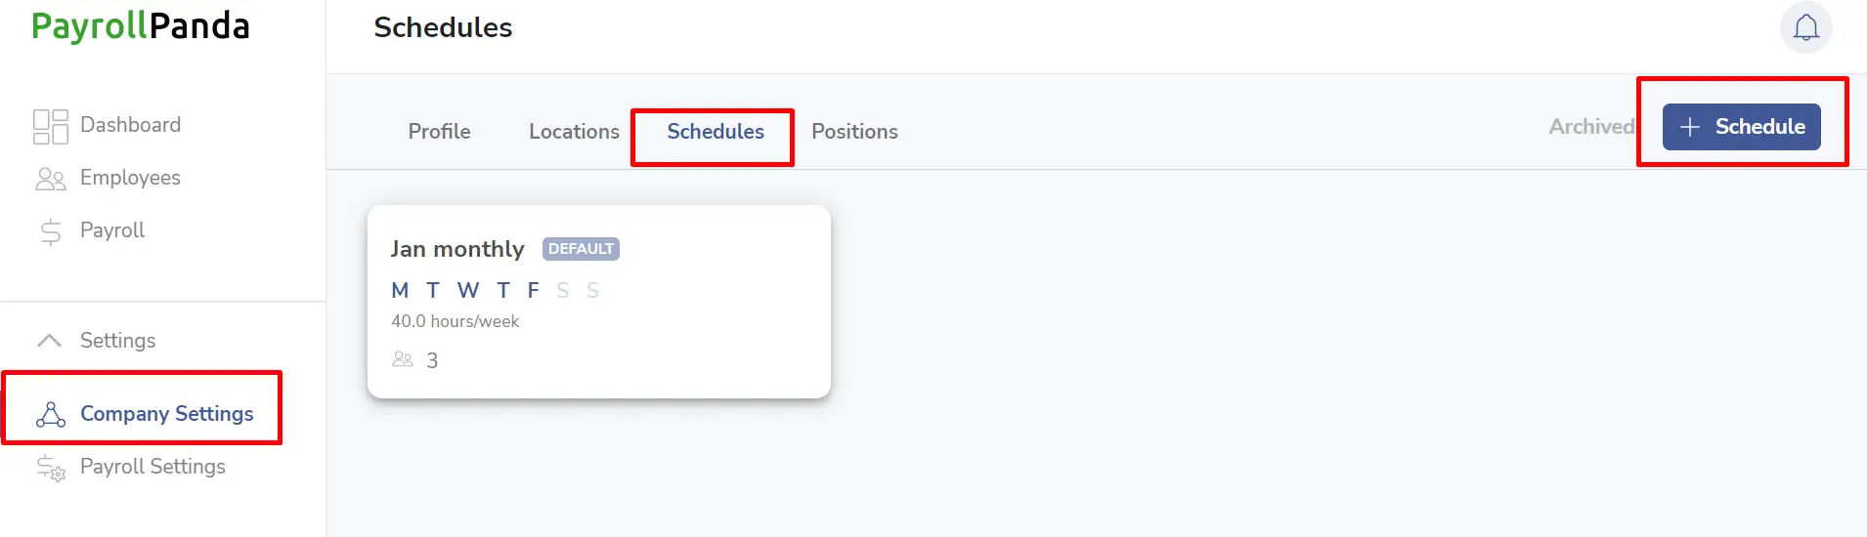Click the plus icon on Schedule button
This screenshot has width=1867, height=537.
coord(1689,127)
